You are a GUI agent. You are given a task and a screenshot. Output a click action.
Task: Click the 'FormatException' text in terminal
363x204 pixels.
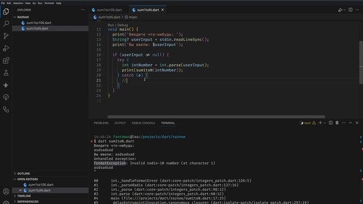[109, 163]
